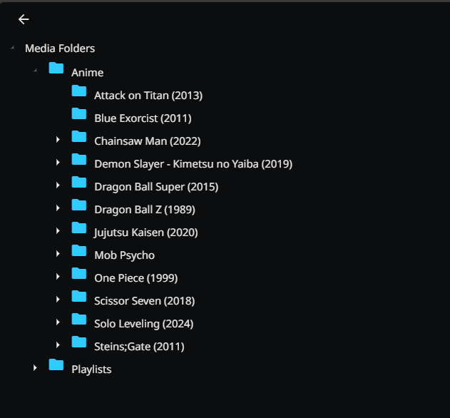Viewport: 450px width, 418px height.
Task: Open Scissor Seven (2018) label
Action: pyautogui.click(x=144, y=301)
